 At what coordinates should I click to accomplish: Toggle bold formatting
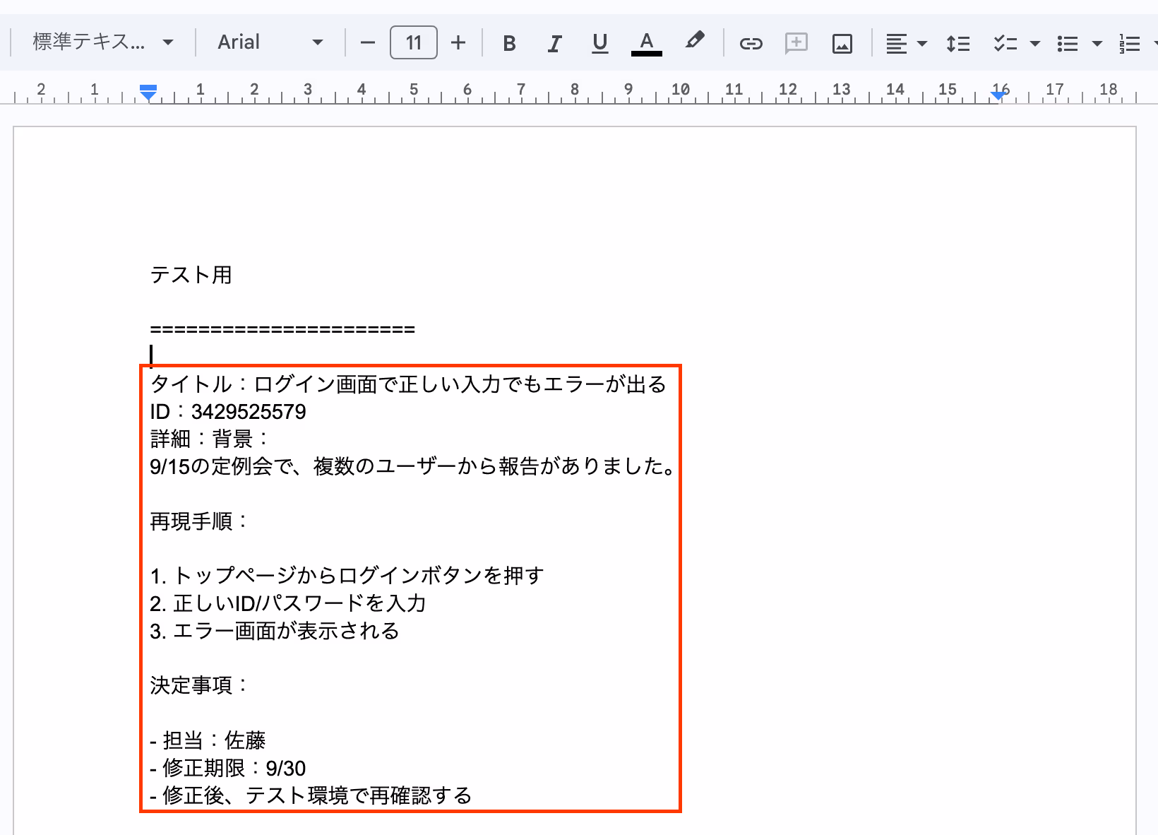[509, 43]
